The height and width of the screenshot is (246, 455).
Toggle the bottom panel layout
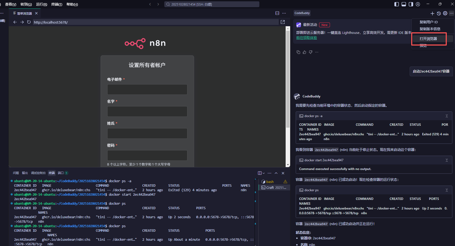404,4
